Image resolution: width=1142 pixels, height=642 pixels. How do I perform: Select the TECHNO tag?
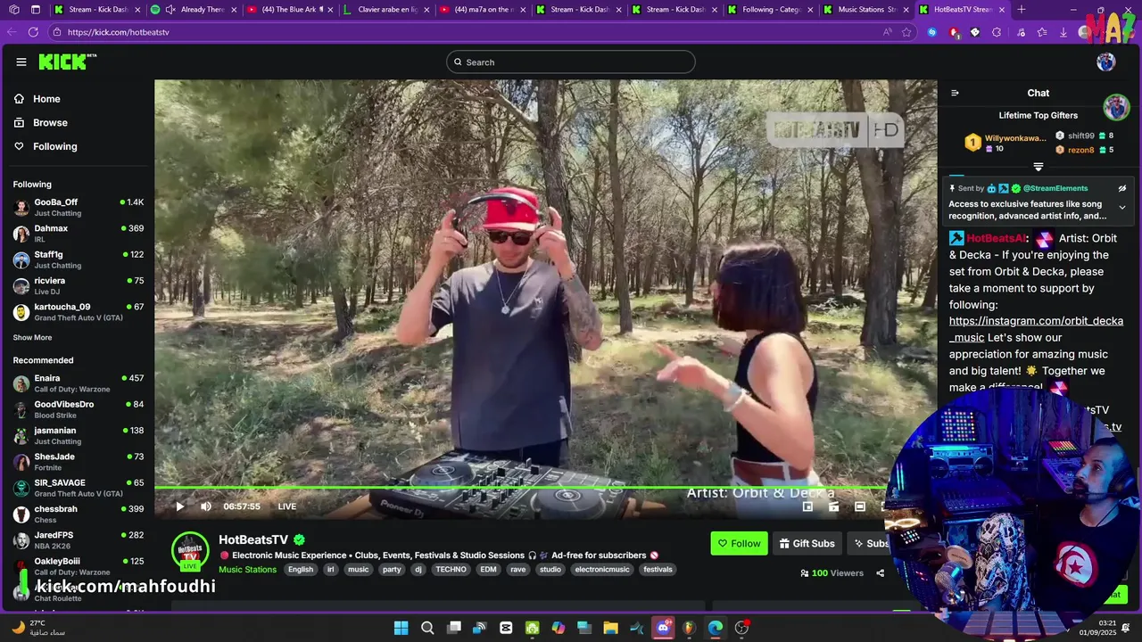(x=451, y=570)
